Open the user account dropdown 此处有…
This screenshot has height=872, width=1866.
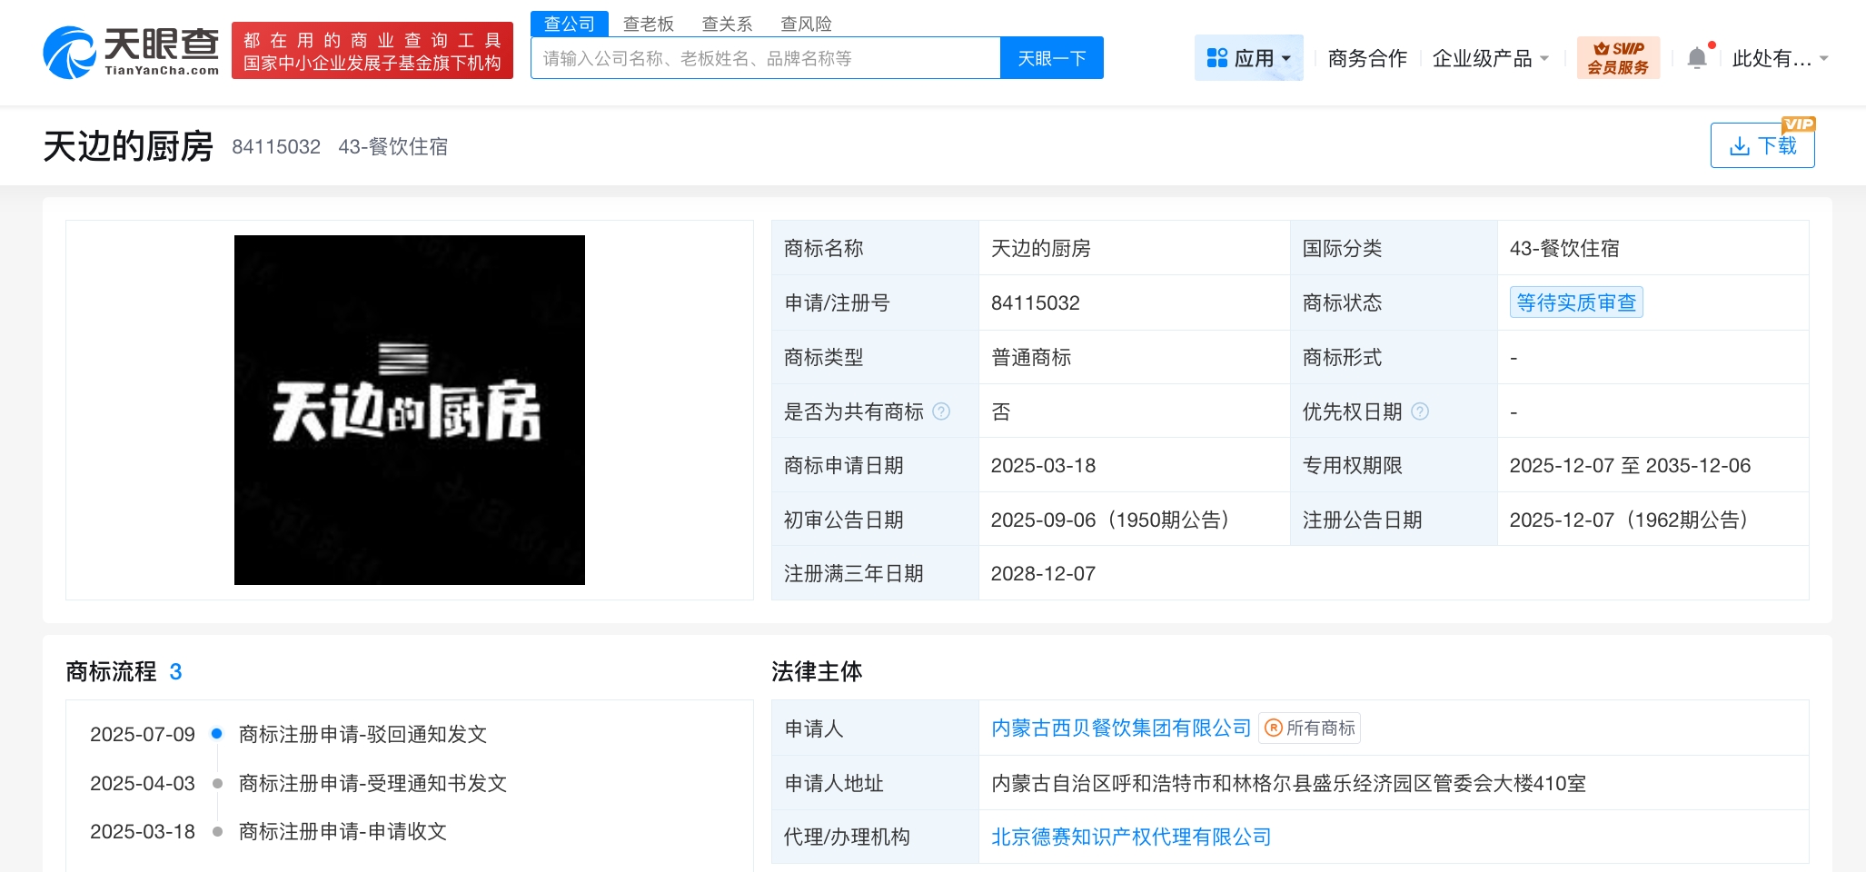(1779, 58)
